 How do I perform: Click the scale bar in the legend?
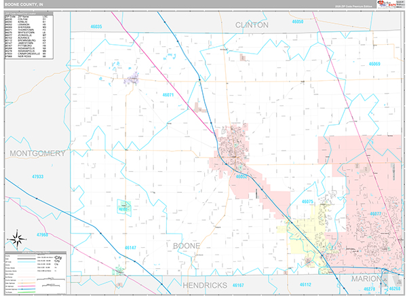click(51, 280)
